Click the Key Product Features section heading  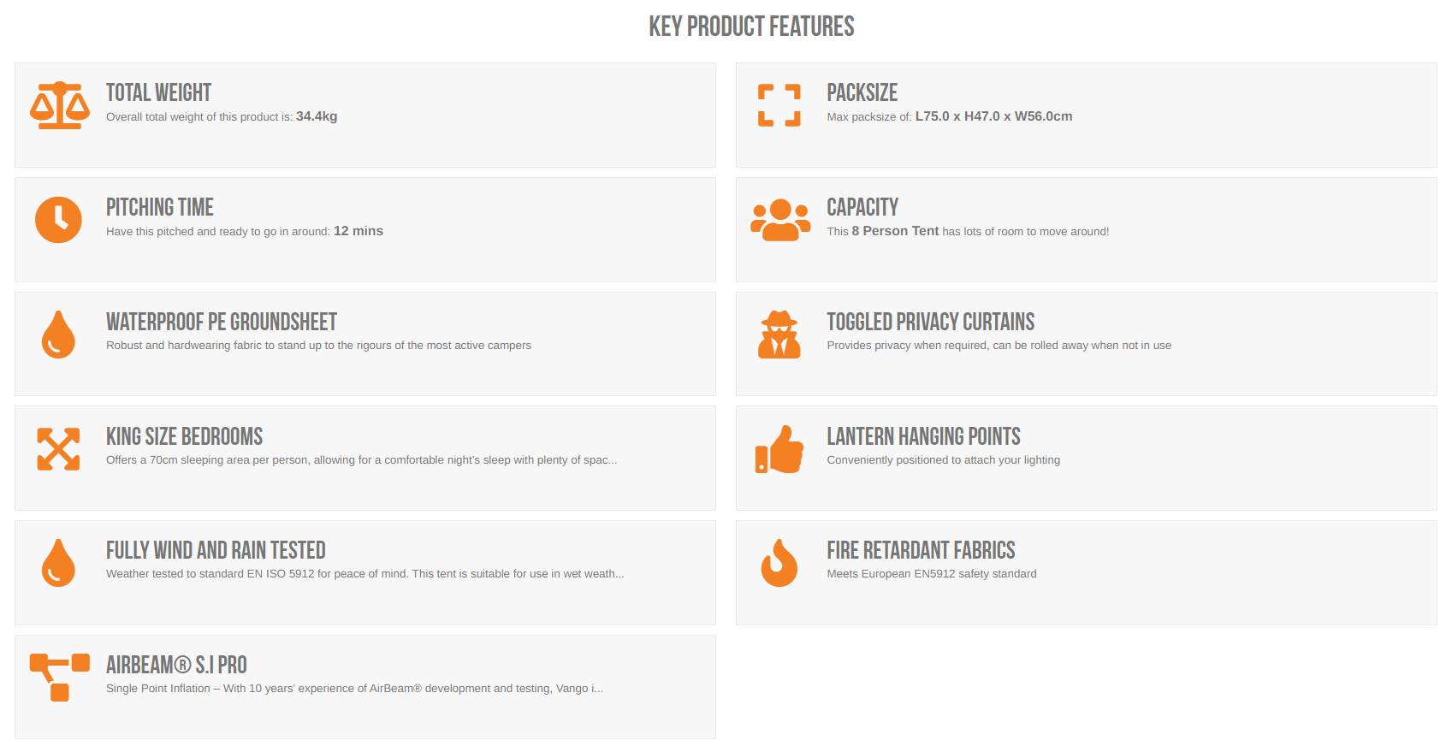(x=751, y=27)
